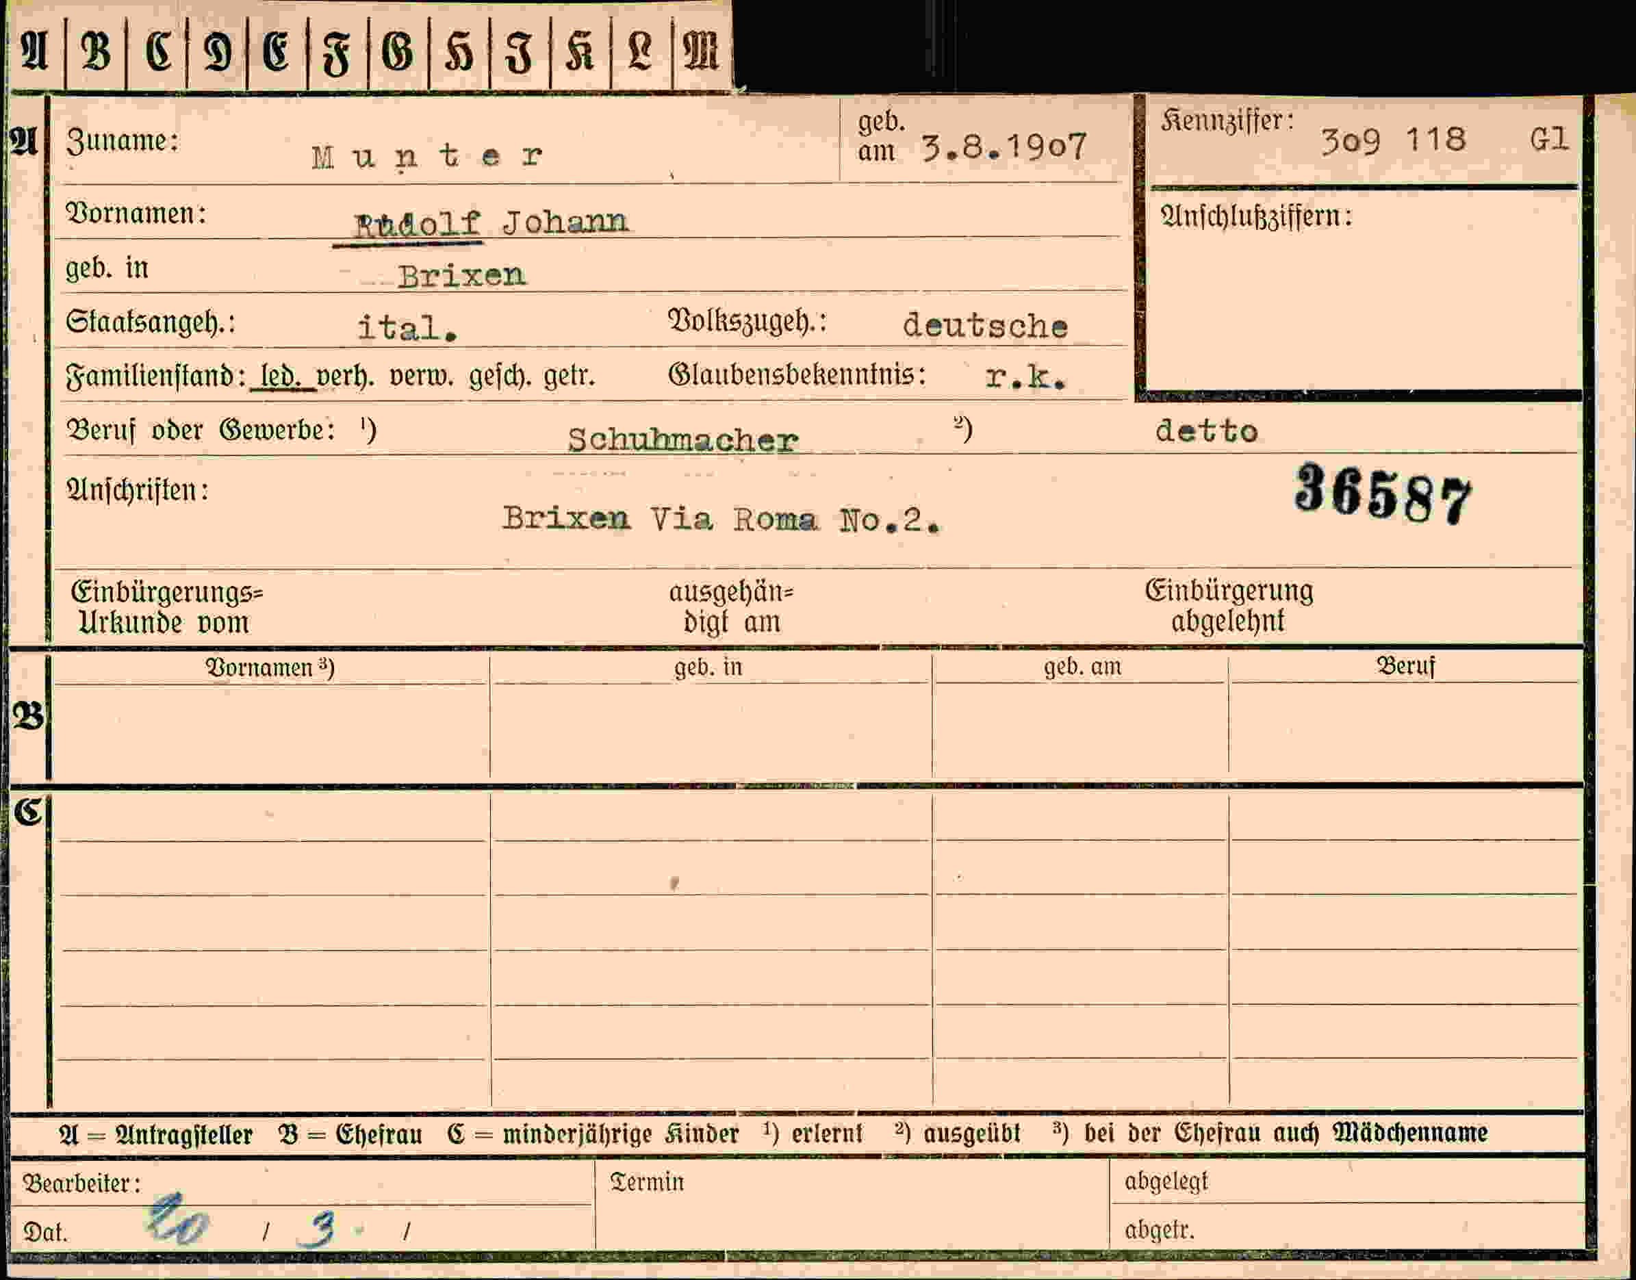Click the section C marker on the left edge
The width and height of the screenshot is (1636, 1280).
coord(29,811)
